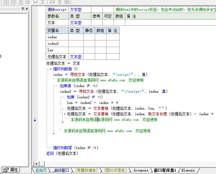Click the parameter name 文本 cell
The image size is (216, 174).
pos(57,23)
